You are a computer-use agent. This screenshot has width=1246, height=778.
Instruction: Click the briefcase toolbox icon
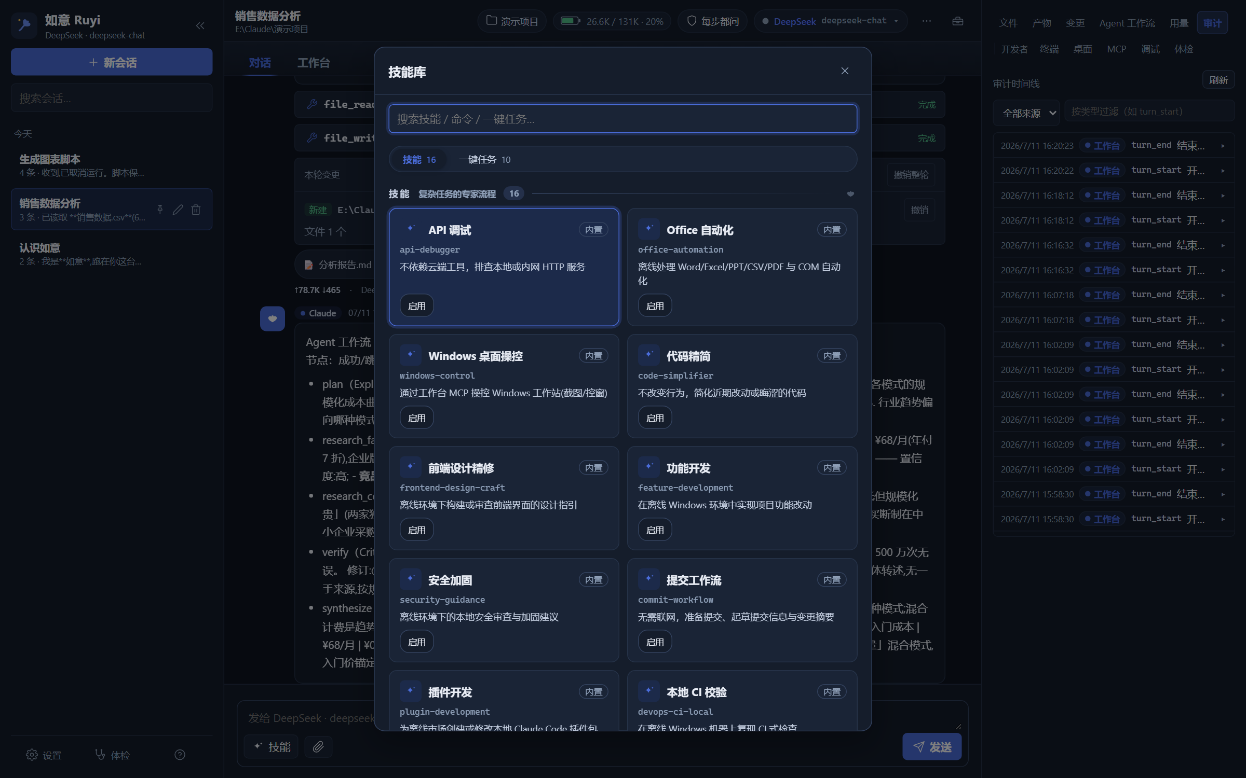pyautogui.click(x=958, y=21)
